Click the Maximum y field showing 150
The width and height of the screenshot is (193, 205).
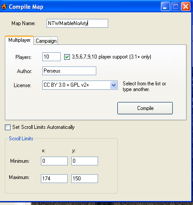pyautogui.click(x=84, y=179)
